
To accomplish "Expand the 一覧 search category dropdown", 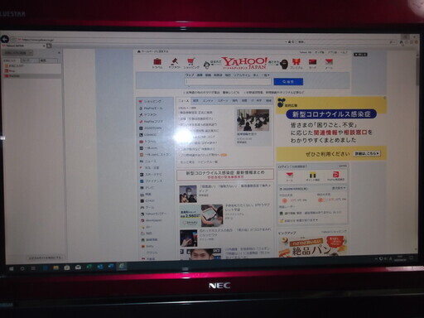I will pyautogui.click(x=266, y=75).
